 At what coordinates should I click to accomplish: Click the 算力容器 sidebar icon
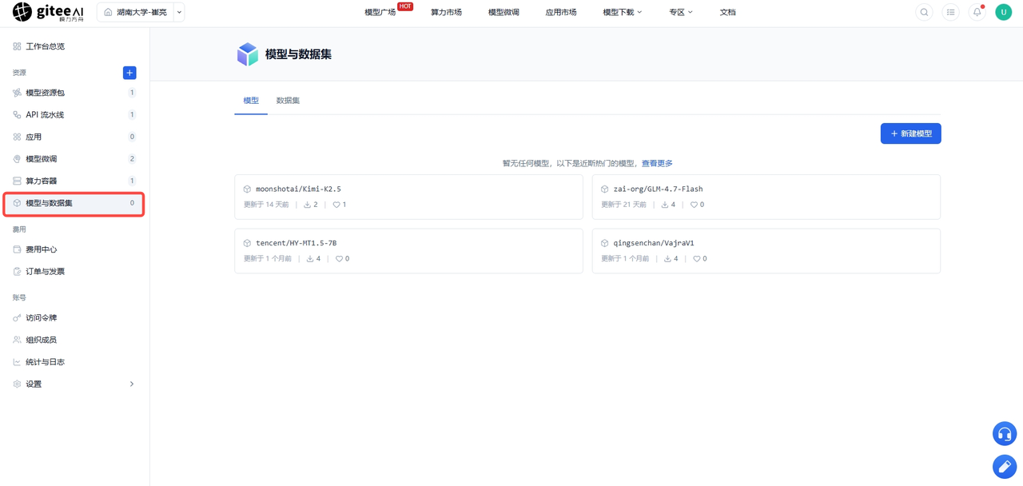coord(17,181)
